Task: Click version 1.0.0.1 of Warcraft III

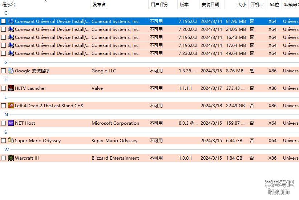Action: pos(185,158)
